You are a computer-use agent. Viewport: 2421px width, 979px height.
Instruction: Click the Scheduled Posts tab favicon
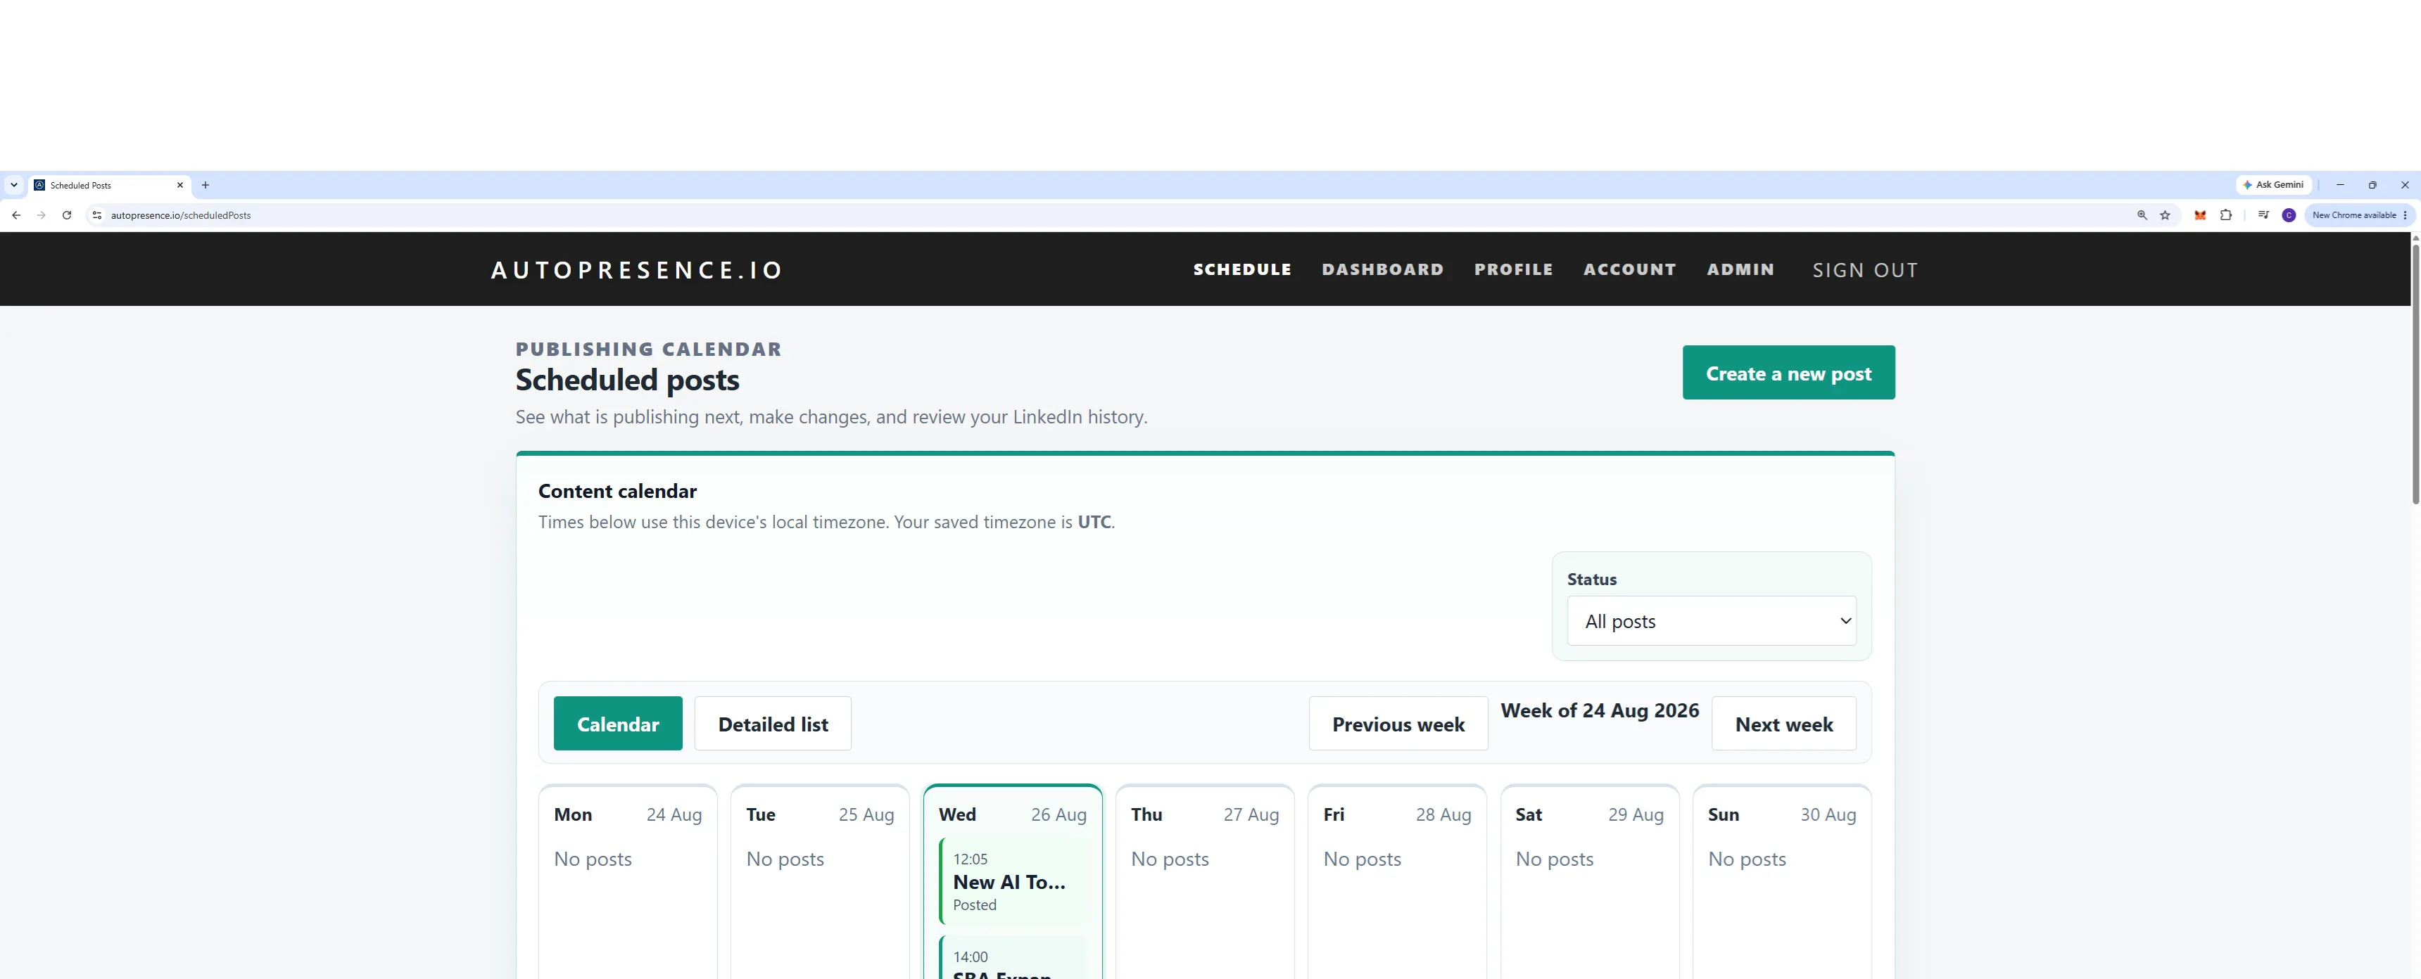[39, 185]
